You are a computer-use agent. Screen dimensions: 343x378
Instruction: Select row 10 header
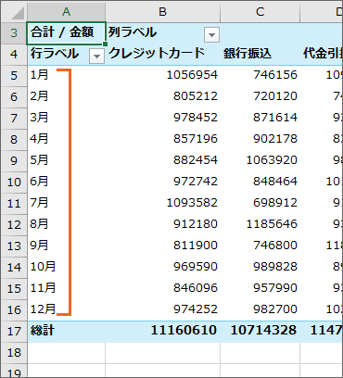coord(14,183)
